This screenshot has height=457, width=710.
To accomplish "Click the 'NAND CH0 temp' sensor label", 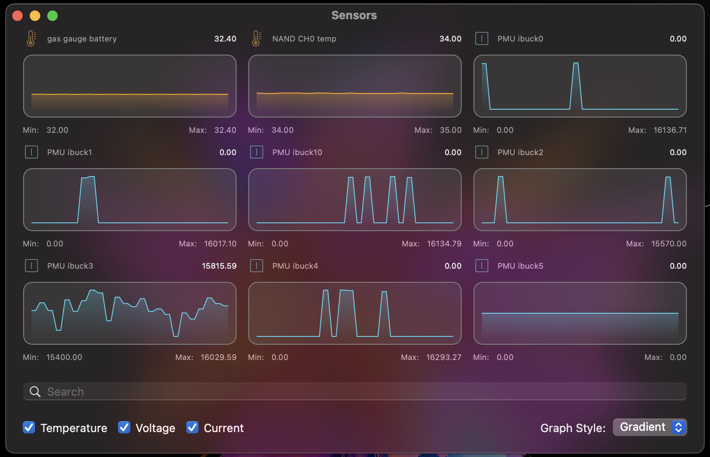I will [x=304, y=39].
